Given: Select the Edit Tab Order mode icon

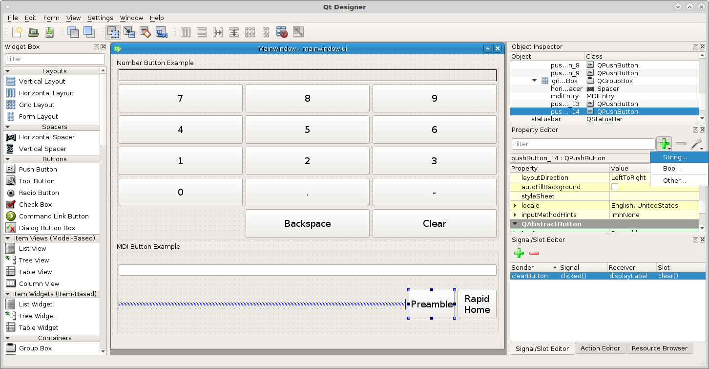Looking at the screenshot, I should (x=162, y=32).
